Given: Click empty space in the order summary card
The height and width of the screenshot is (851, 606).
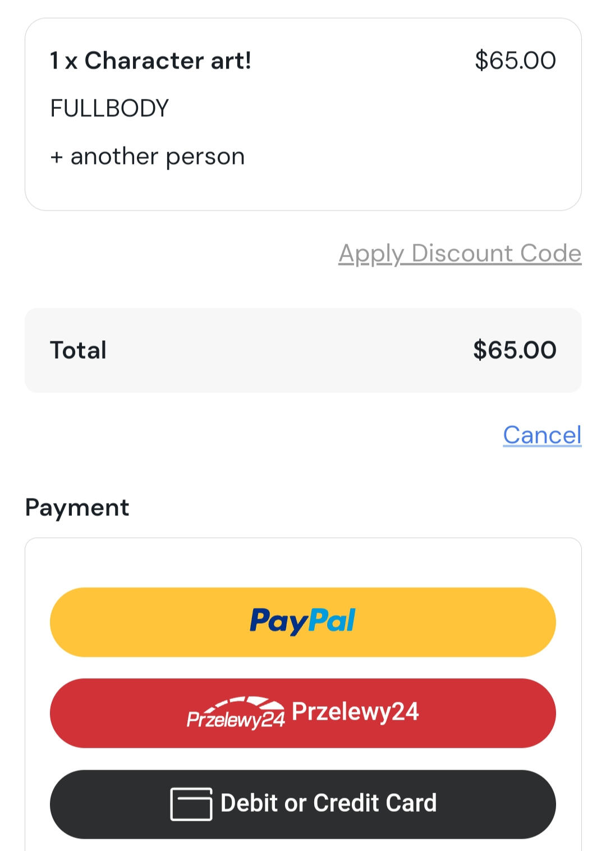Looking at the screenshot, I should 393,140.
